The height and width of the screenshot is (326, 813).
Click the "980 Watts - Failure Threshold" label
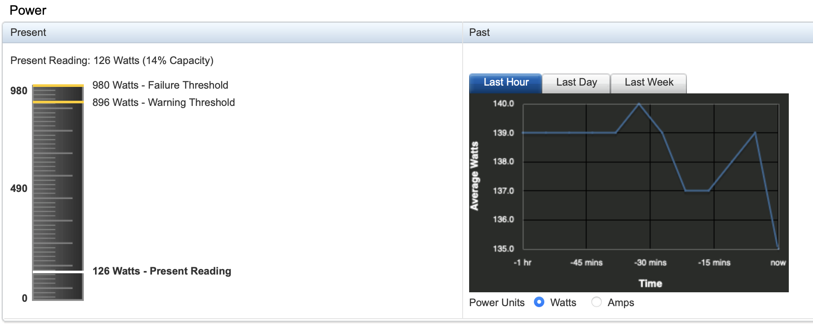(x=160, y=85)
